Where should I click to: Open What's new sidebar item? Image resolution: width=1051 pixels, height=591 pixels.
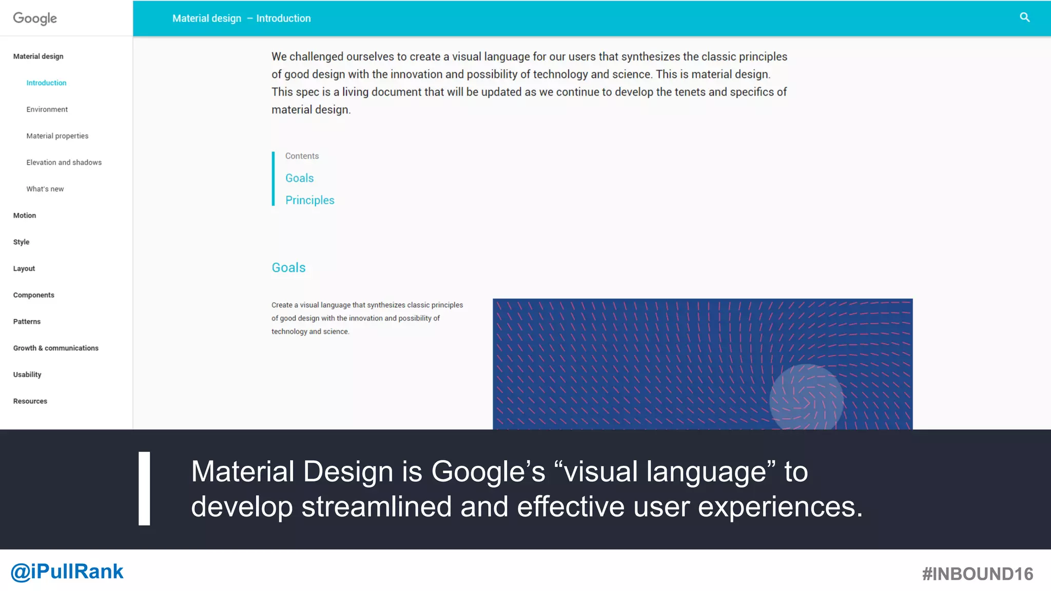(x=45, y=189)
